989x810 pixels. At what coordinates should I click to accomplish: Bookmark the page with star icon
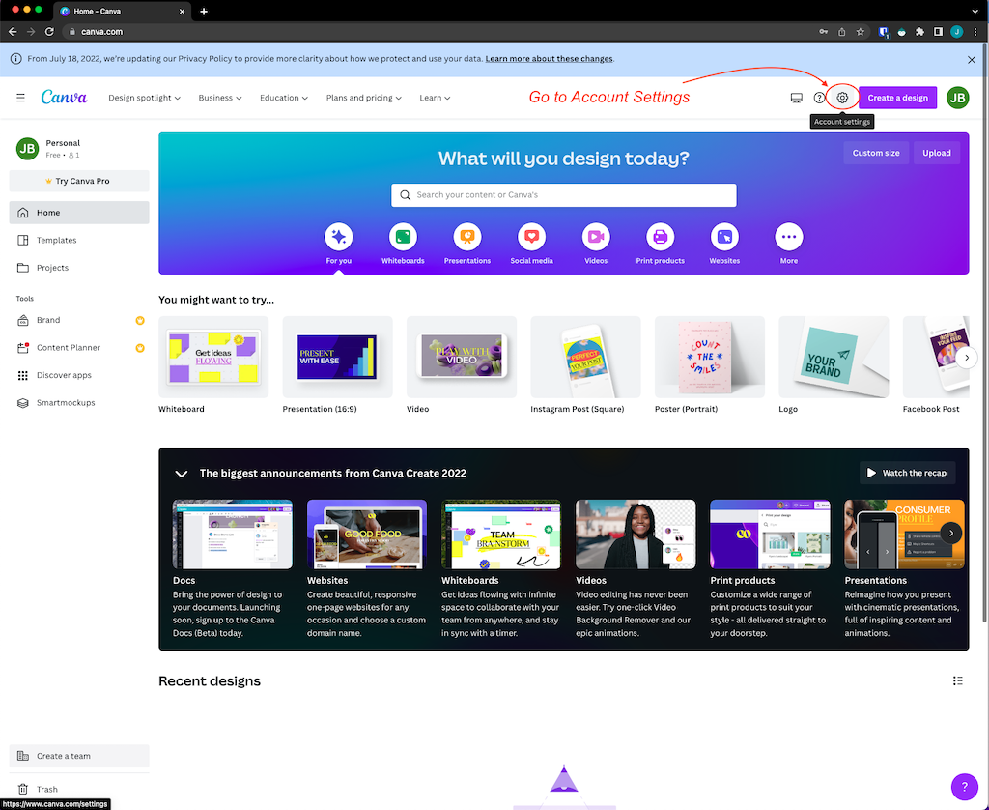(861, 32)
